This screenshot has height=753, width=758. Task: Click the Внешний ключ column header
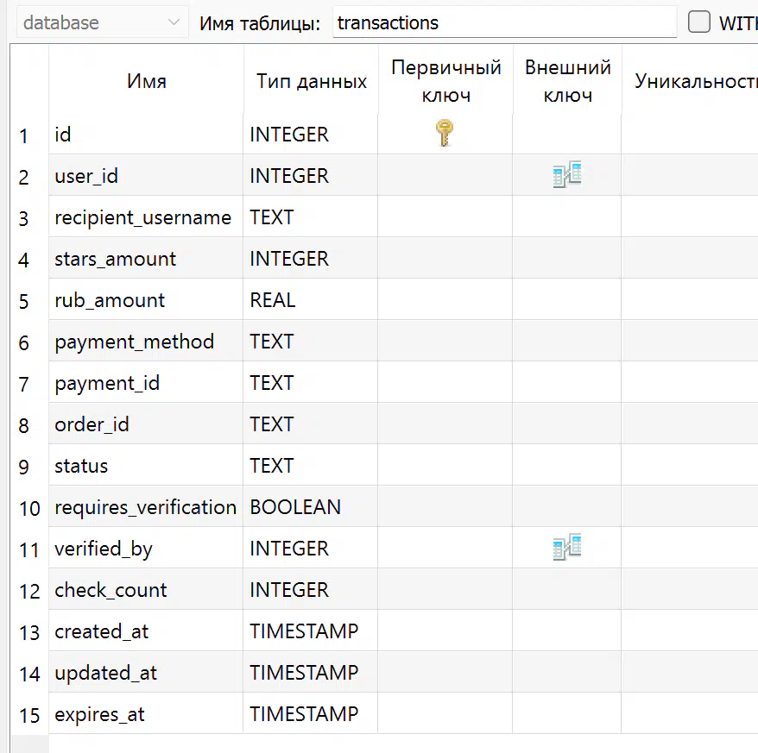pyautogui.click(x=567, y=81)
